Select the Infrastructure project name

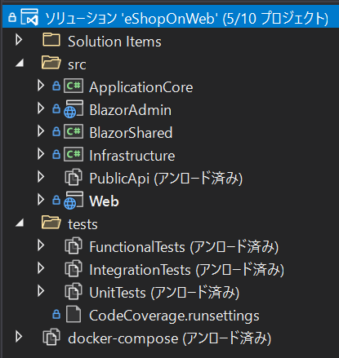132,156
